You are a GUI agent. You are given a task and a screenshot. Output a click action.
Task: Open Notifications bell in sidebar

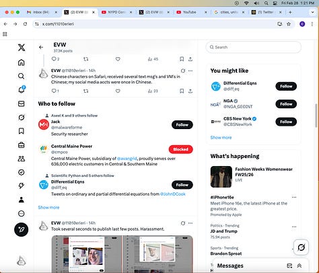pyautogui.click(x=22, y=90)
